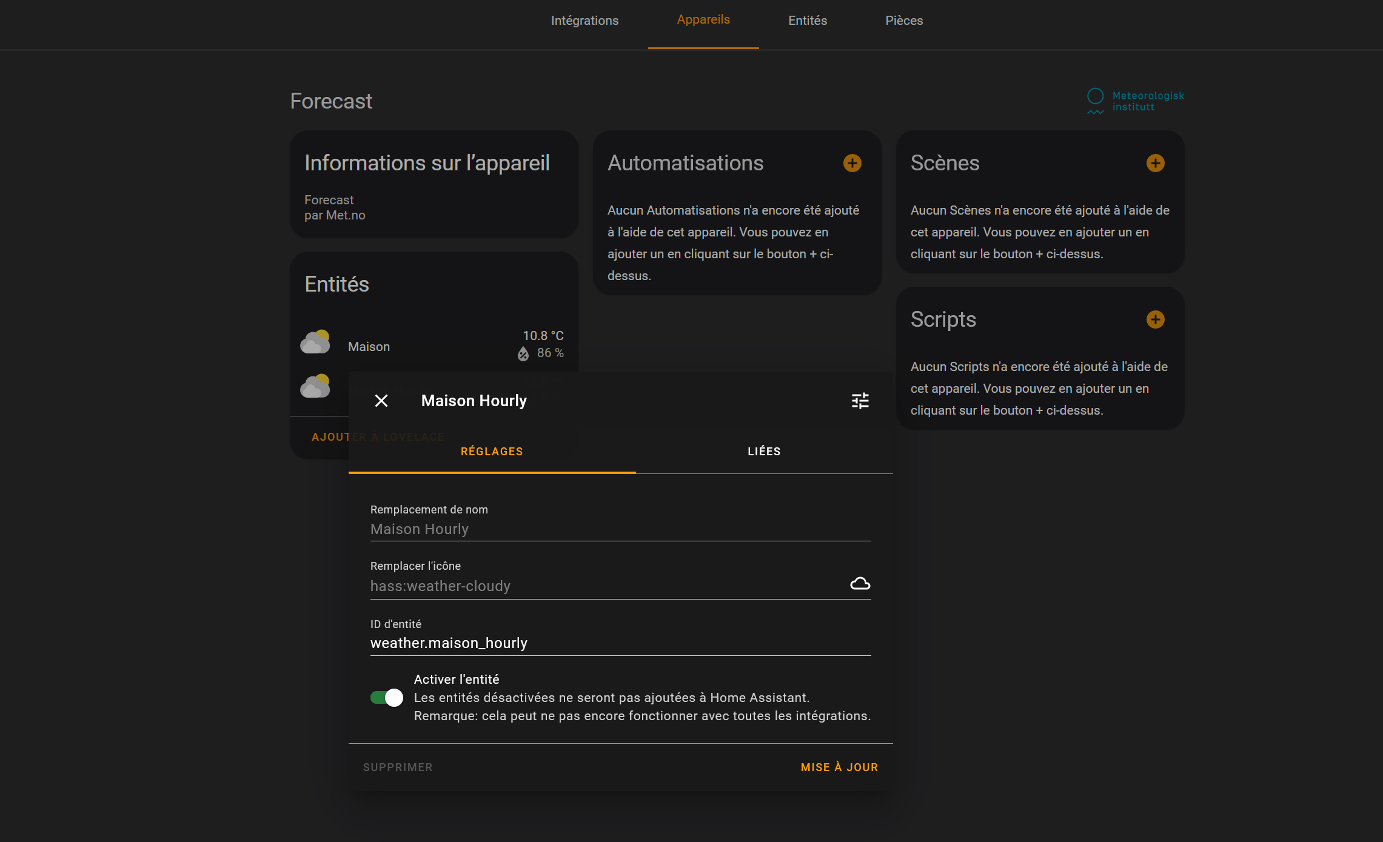Viewport: 1383px width, 842px height.
Task: Click the Entités card heading
Action: pos(337,284)
